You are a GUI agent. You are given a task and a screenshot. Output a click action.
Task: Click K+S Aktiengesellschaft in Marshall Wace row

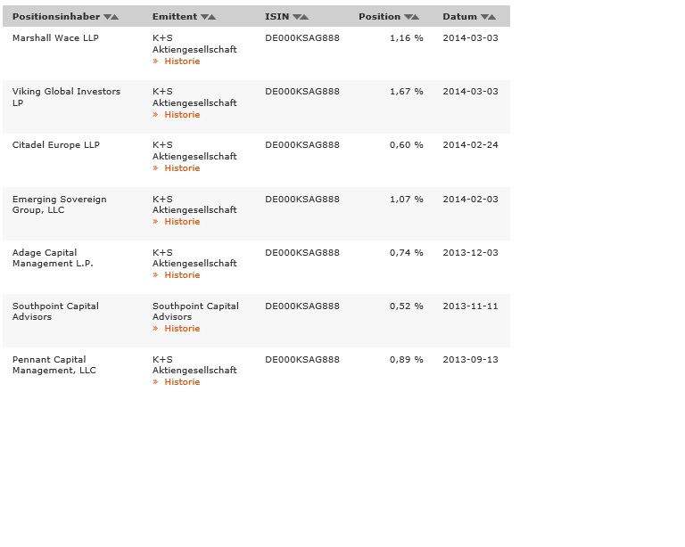tap(194, 44)
